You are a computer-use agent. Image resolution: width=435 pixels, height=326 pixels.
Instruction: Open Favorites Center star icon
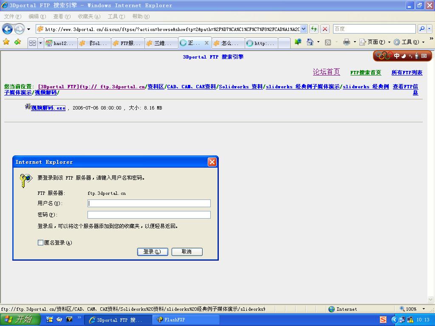tap(6, 42)
